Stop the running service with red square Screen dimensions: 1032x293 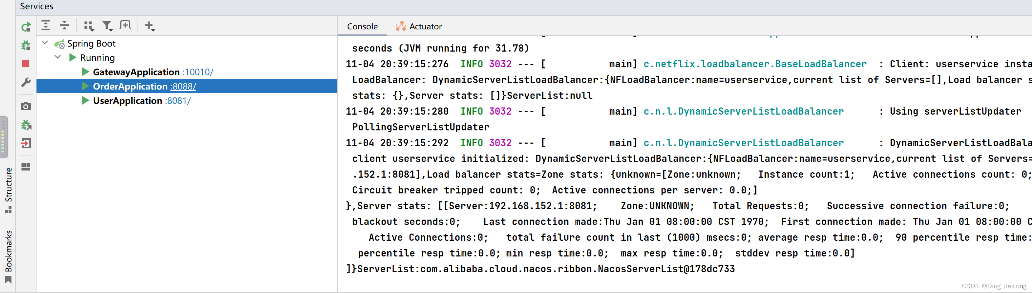tap(26, 64)
